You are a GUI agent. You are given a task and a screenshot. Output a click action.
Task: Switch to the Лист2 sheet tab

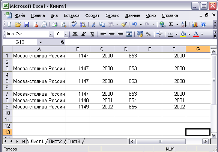(55, 141)
